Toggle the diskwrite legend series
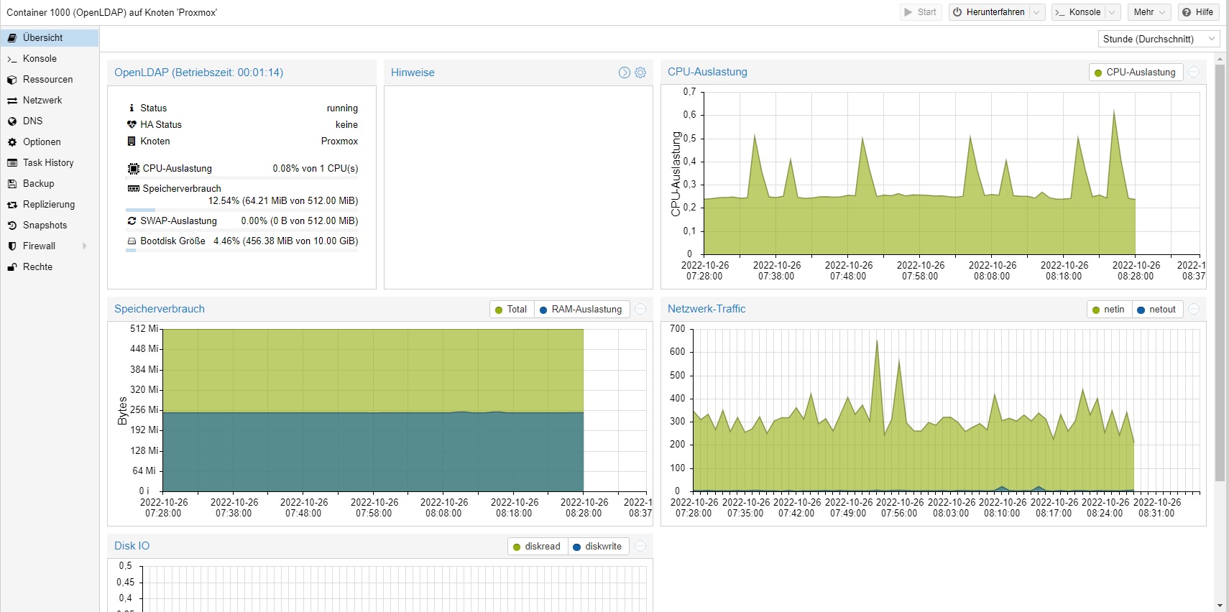1229x612 pixels. [x=598, y=546]
